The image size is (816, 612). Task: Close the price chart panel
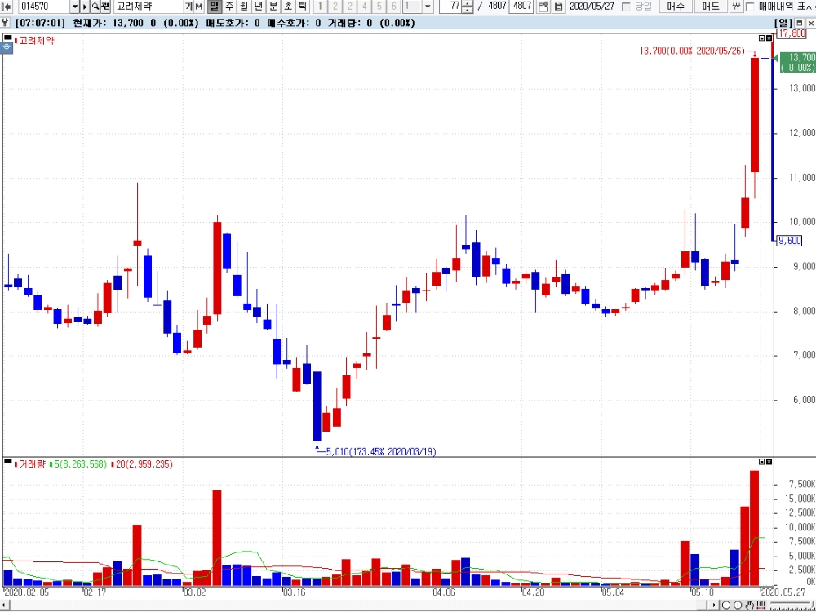tap(769, 38)
